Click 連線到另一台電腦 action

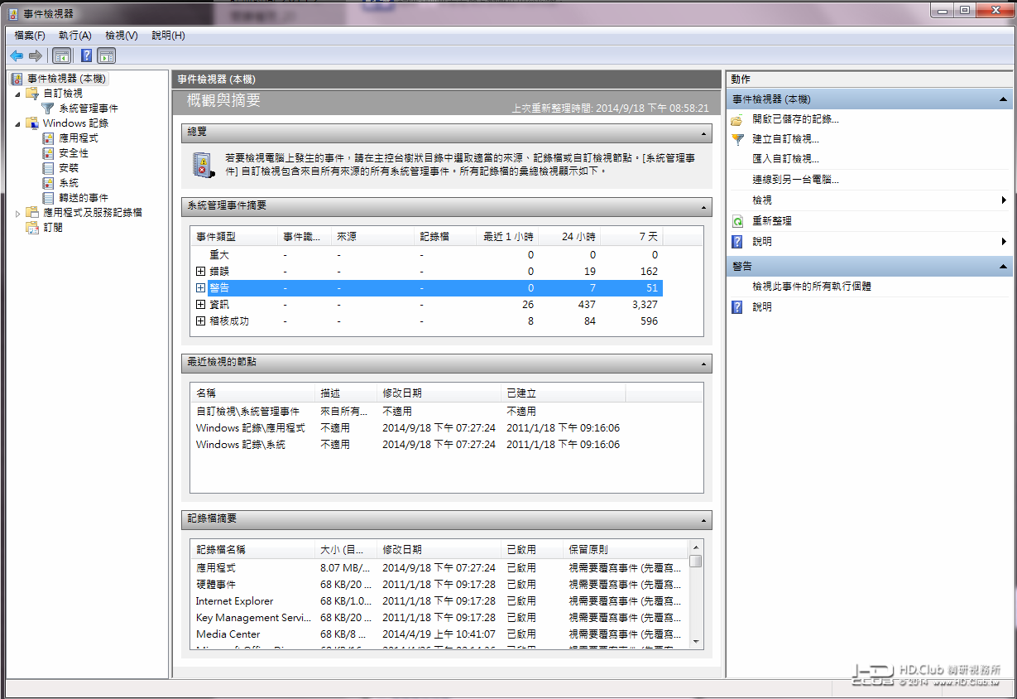795,180
